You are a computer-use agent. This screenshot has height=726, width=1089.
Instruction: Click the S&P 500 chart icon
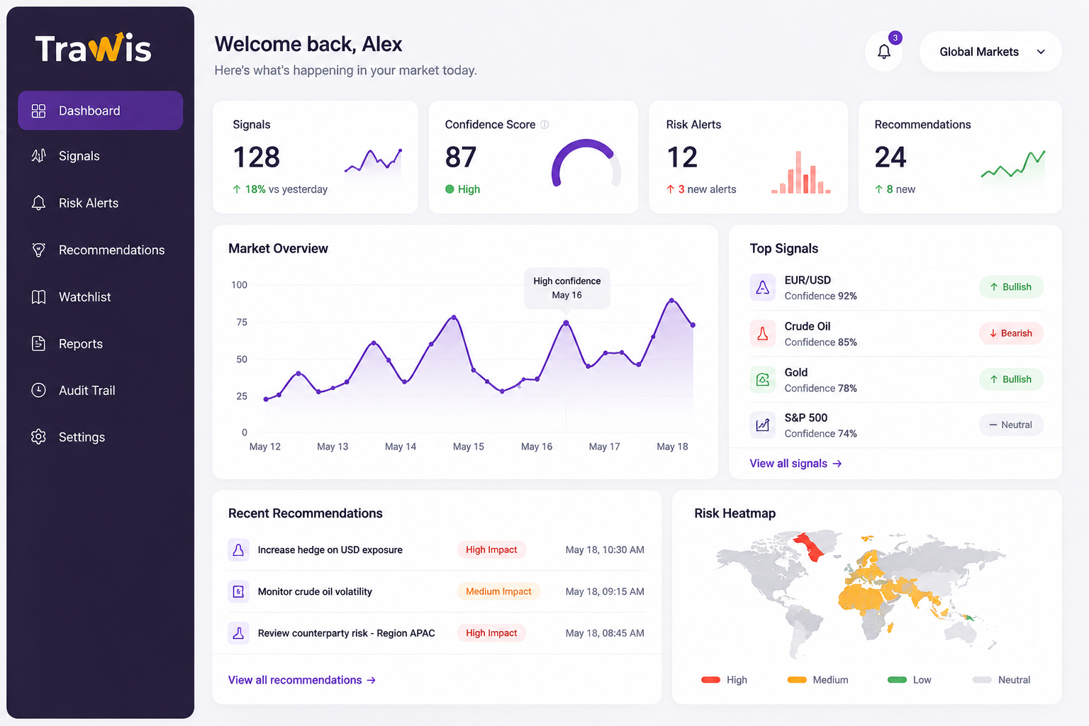pyautogui.click(x=762, y=425)
